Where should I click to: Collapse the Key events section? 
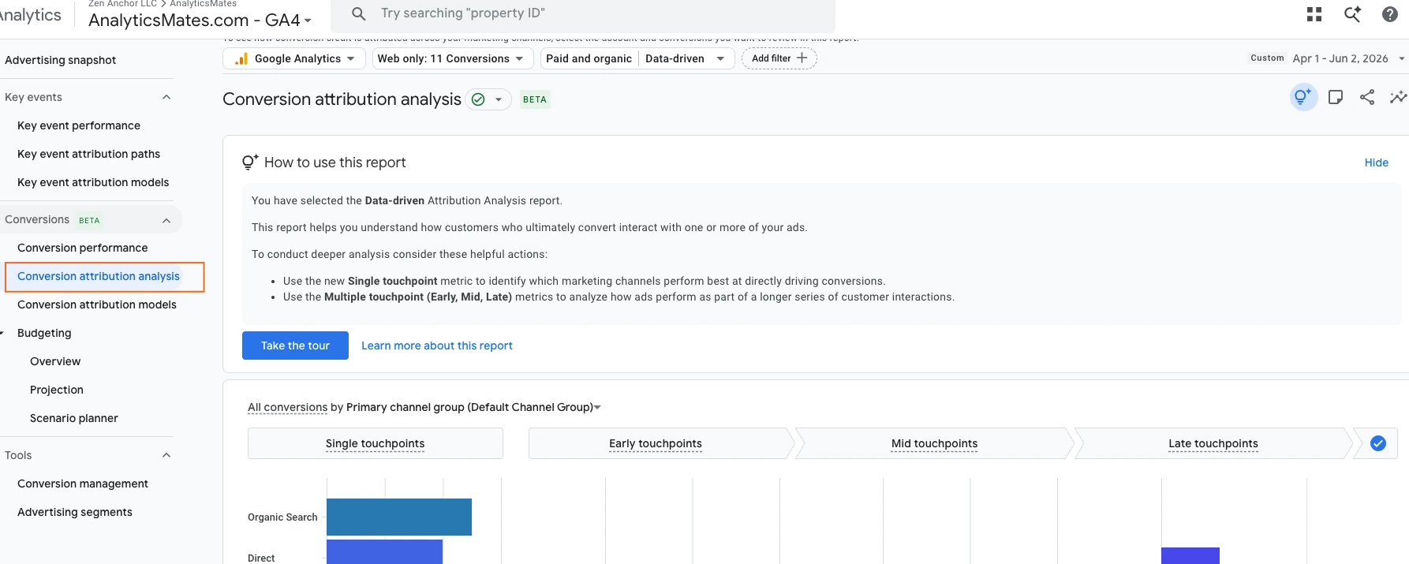point(166,97)
